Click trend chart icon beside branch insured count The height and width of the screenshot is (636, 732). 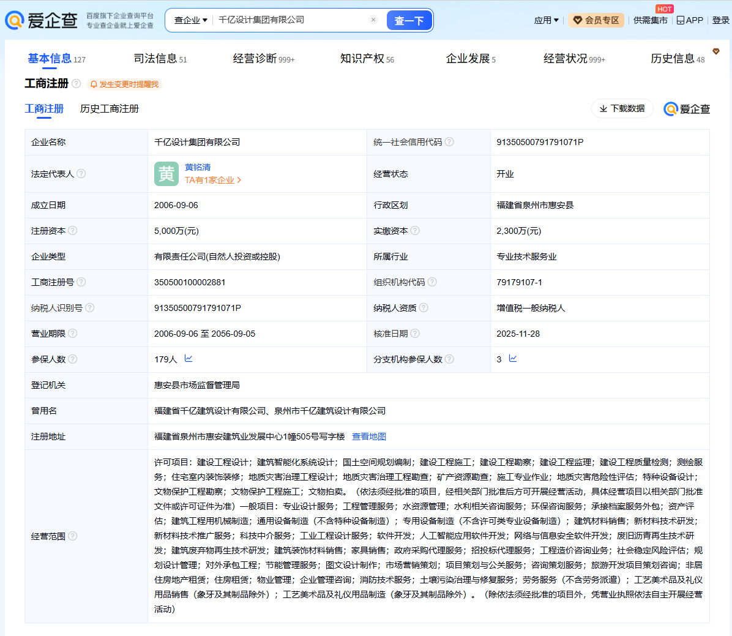[x=513, y=359]
